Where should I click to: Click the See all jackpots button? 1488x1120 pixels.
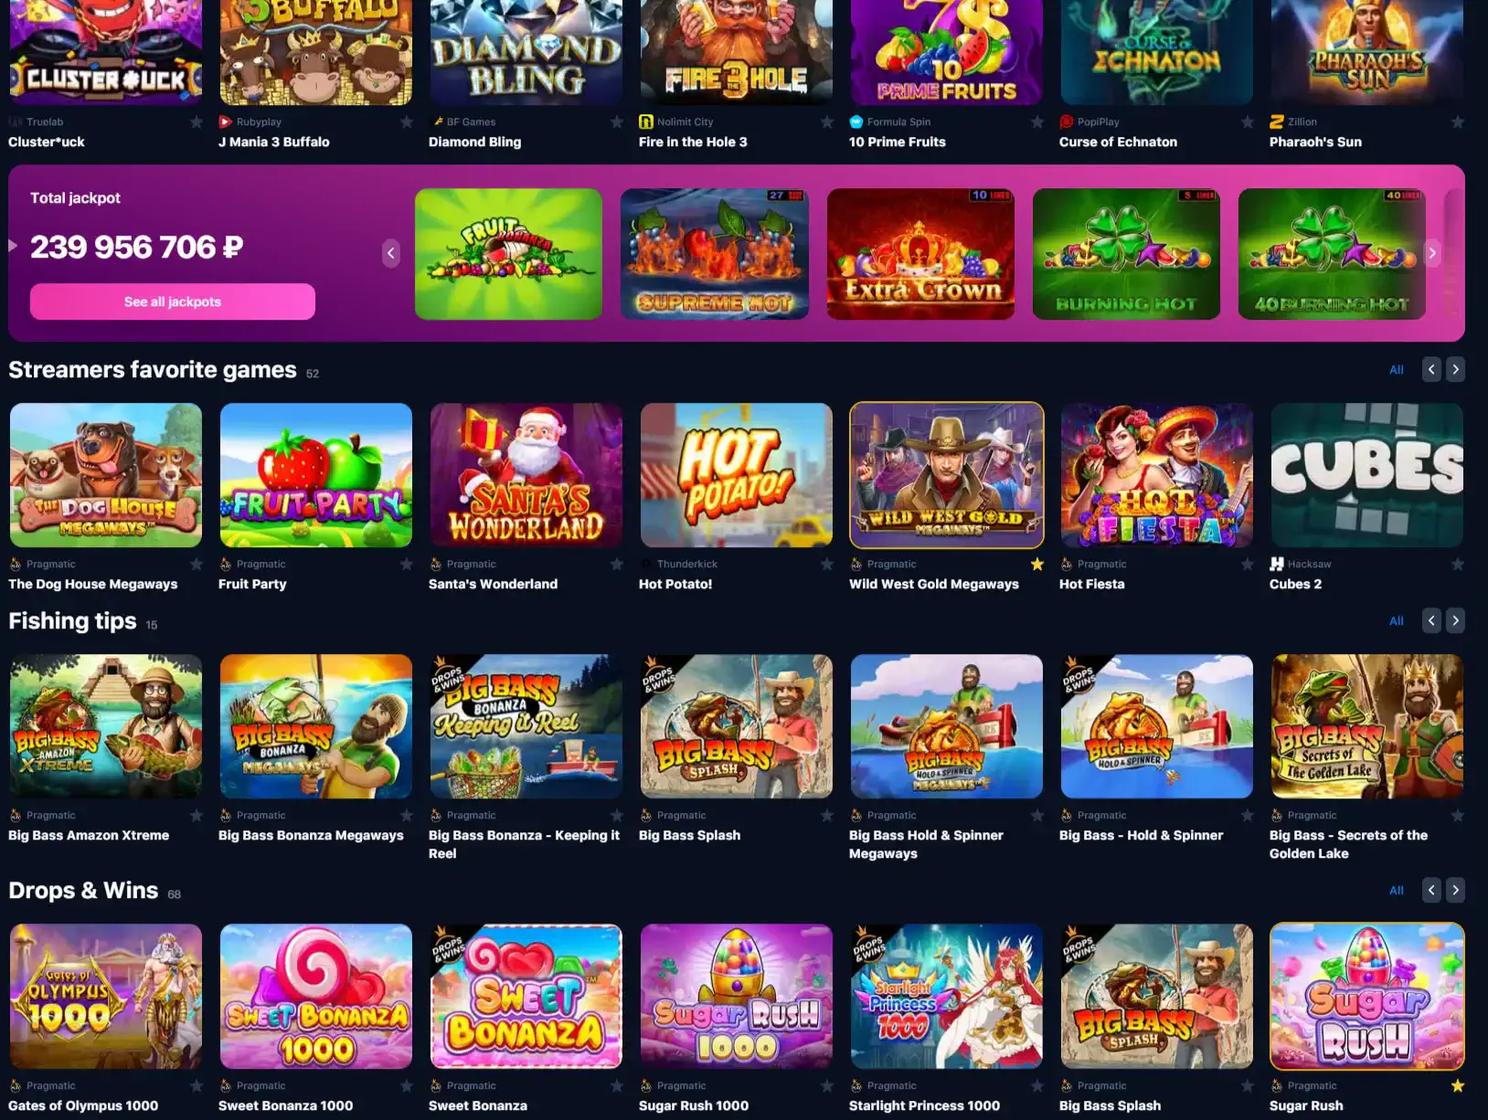(x=173, y=301)
